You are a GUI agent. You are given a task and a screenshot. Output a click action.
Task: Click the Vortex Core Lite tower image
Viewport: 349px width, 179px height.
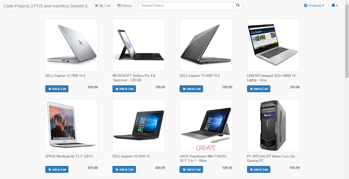click(273, 125)
